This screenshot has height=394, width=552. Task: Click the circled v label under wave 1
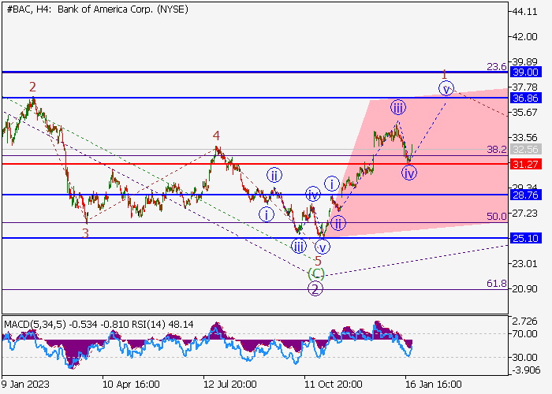click(x=446, y=88)
